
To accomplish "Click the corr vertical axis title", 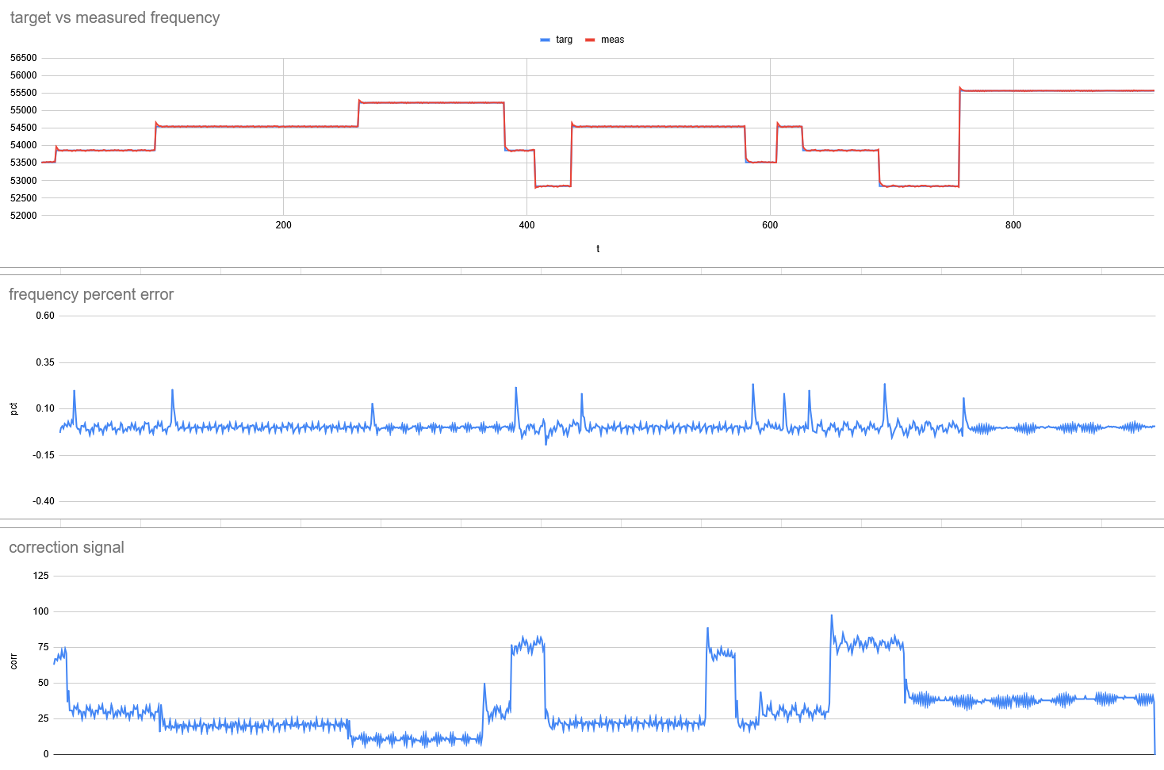I will pos(13,661).
